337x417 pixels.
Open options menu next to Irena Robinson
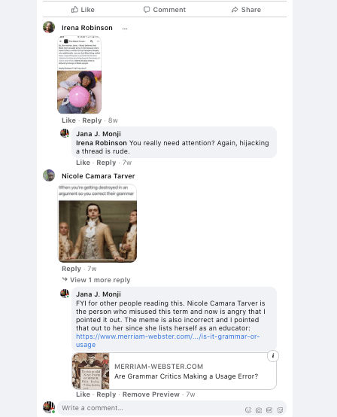[x=125, y=29]
